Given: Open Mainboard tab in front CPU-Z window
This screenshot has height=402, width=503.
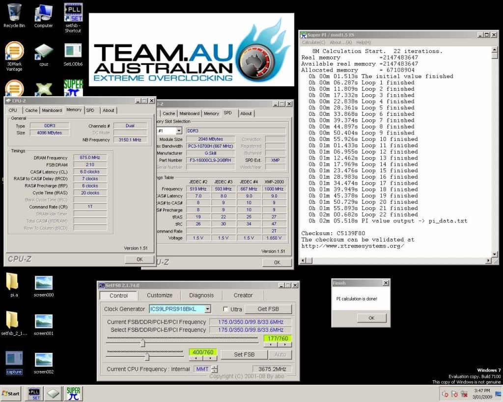Looking at the screenshot, I should [52, 110].
